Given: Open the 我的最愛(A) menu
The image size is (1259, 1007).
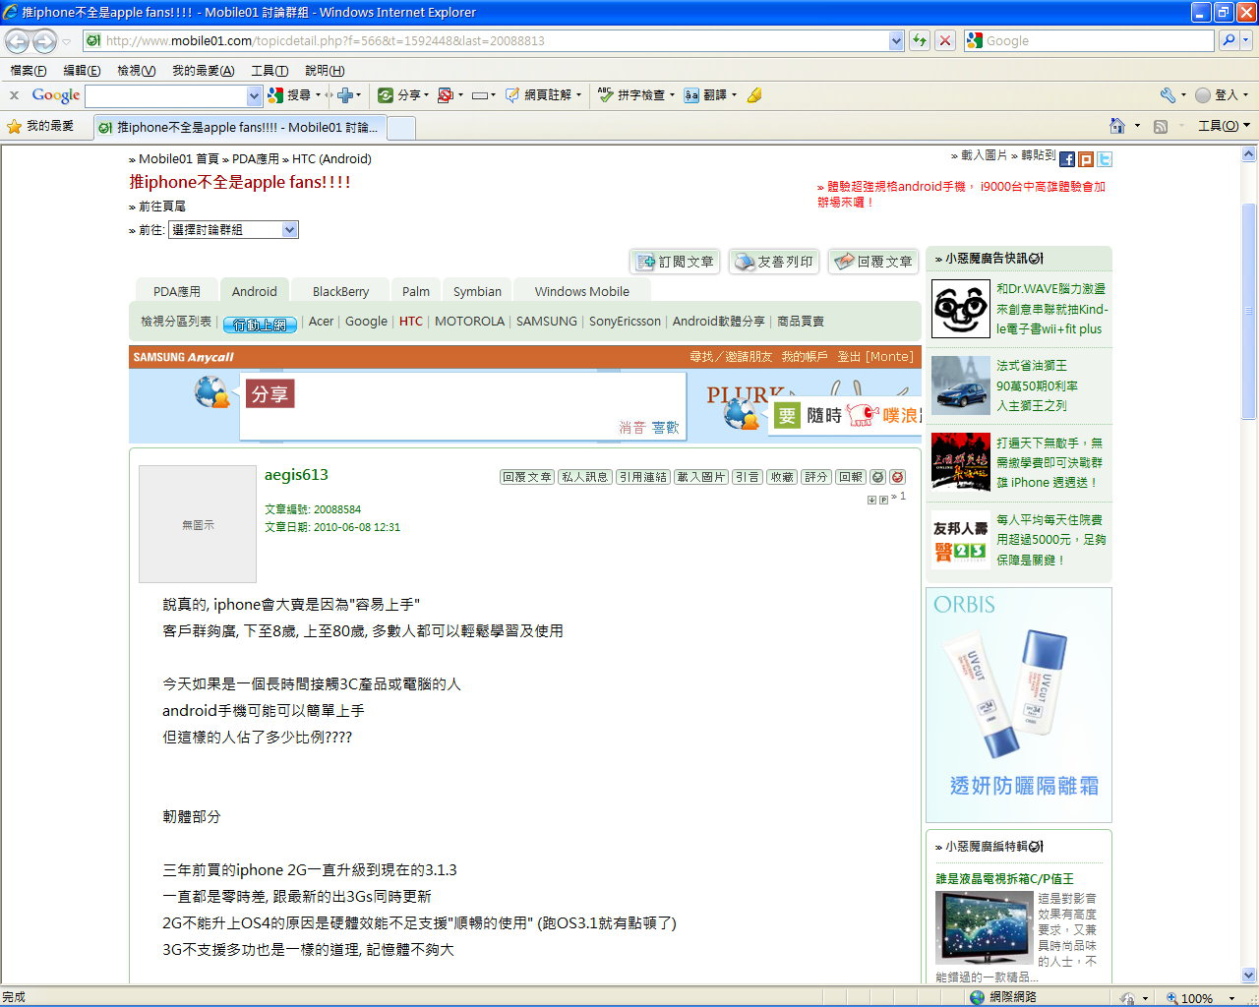Looking at the screenshot, I should [203, 71].
